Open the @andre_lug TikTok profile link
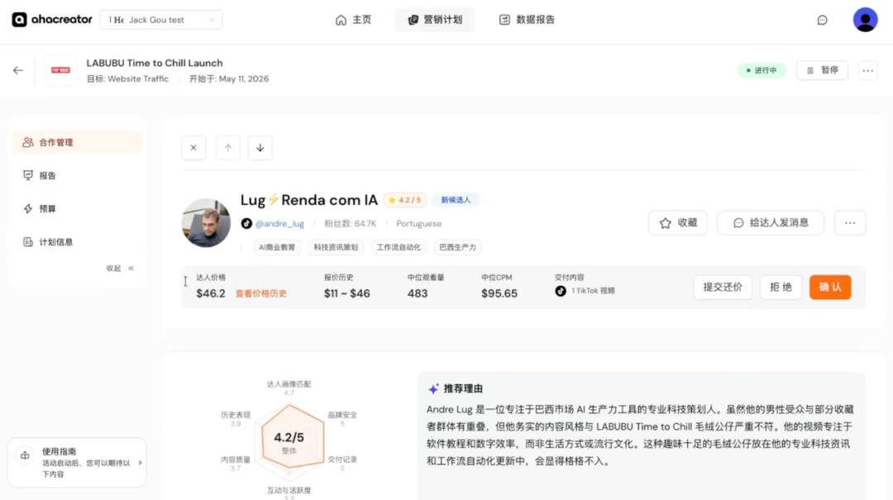The image size is (893, 500). (x=279, y=224)
